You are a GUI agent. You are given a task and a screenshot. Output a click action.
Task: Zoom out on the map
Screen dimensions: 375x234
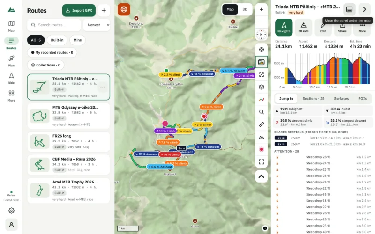tap(262, 22)
